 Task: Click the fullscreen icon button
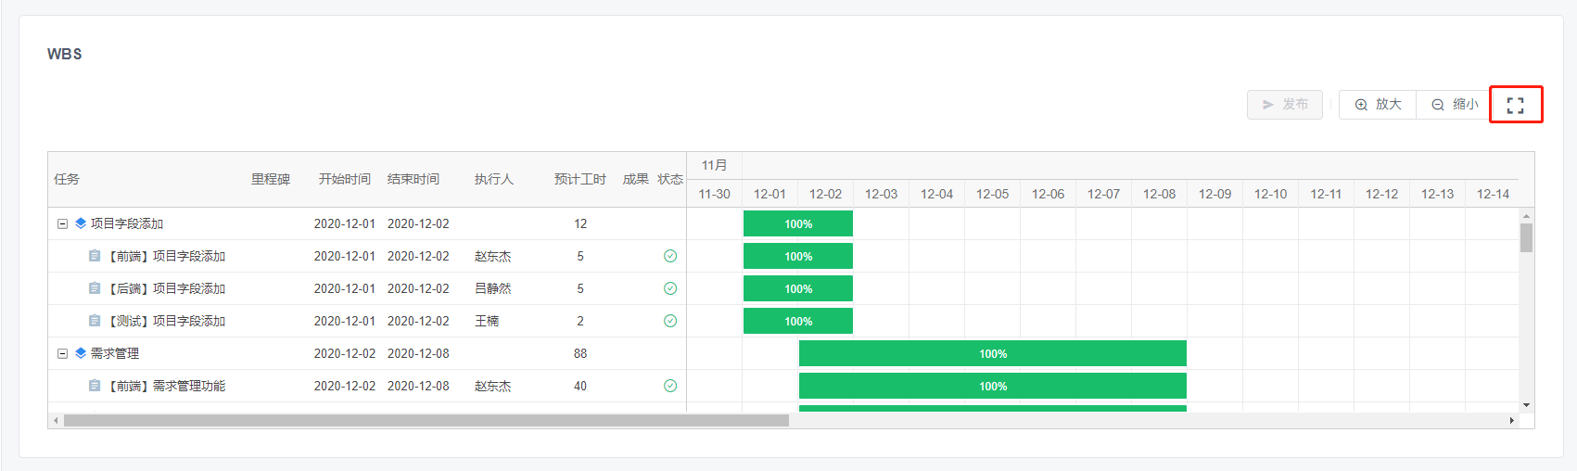click(x=1515, y=105)
